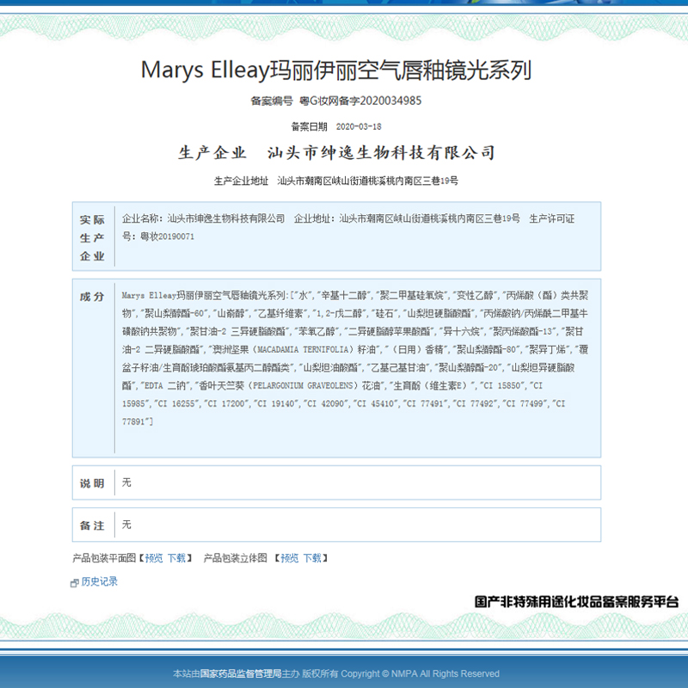The height and width of the screenshot is (688, 688).
Task: Preview the product packaging 3D image
Action: (289, 558)
